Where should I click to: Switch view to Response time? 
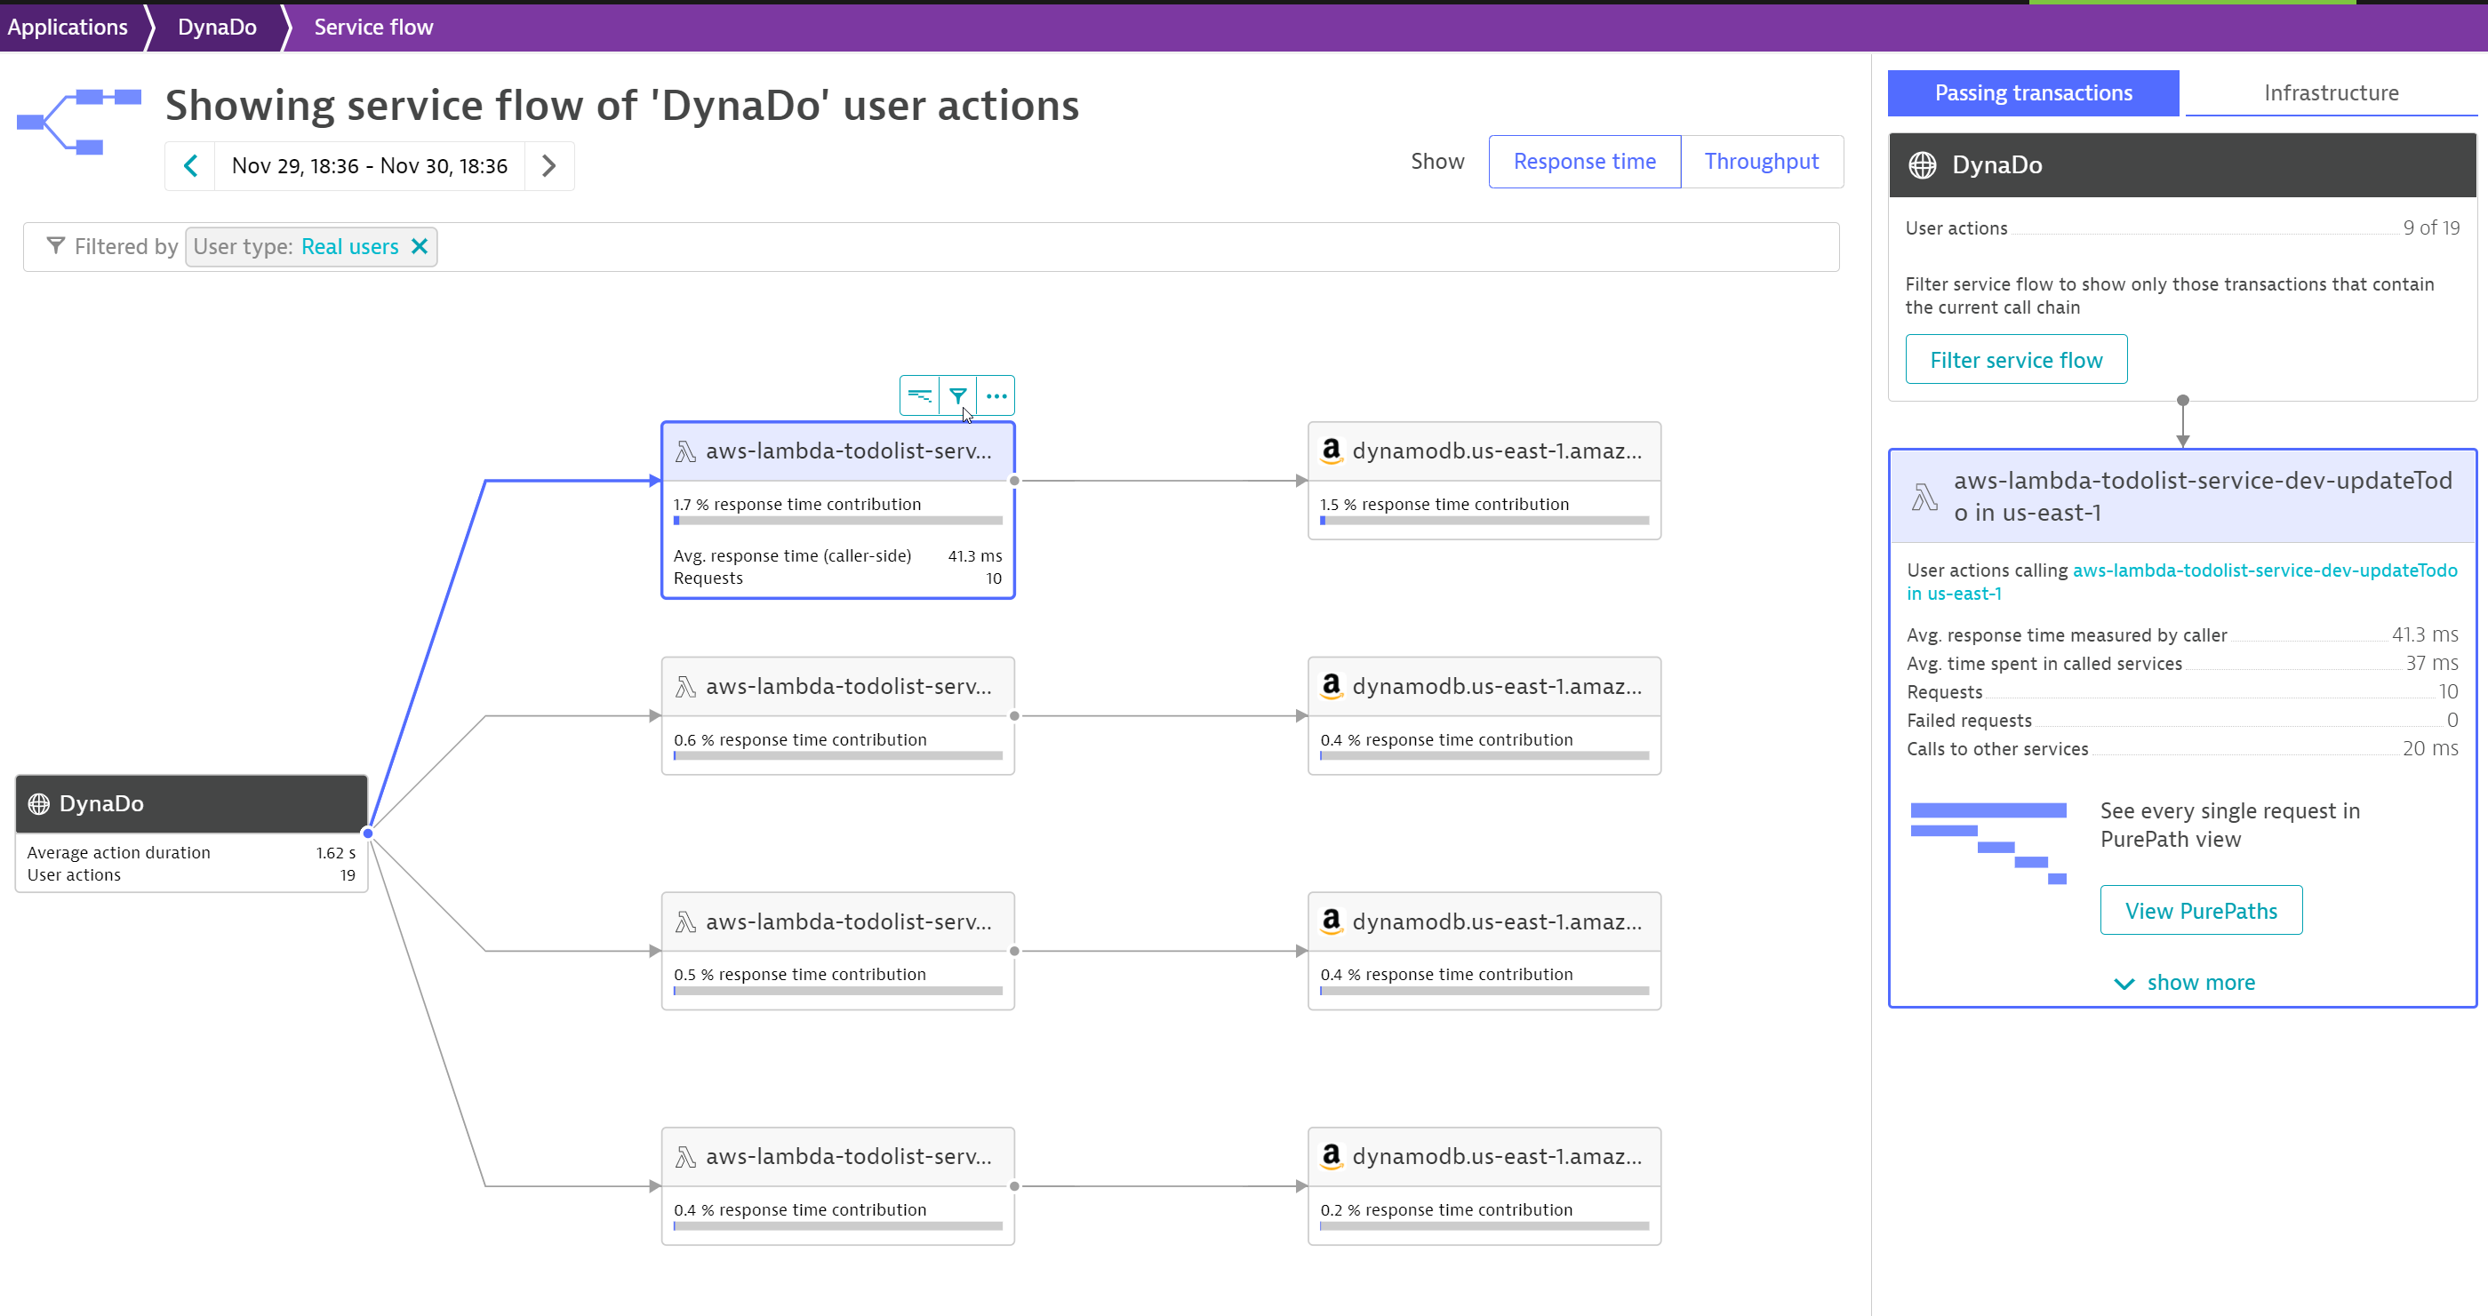point(1584,161)
